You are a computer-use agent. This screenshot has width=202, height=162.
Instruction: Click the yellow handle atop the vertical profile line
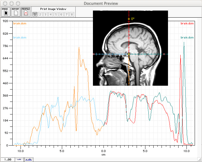129,19
